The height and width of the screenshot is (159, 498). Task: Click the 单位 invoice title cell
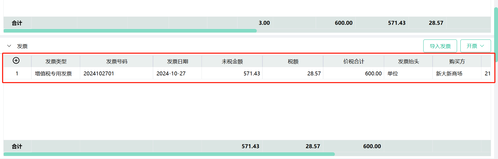click(408, 74)
